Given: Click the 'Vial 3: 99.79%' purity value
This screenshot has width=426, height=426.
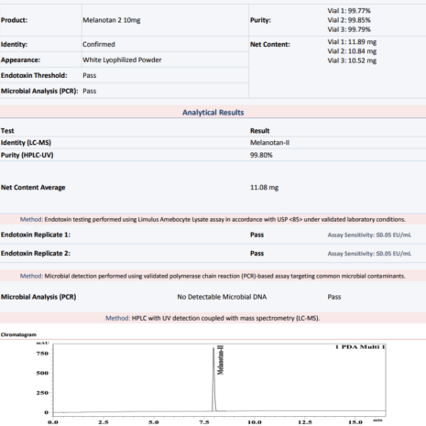Looking at the screenshot, I should pos(349,29).
